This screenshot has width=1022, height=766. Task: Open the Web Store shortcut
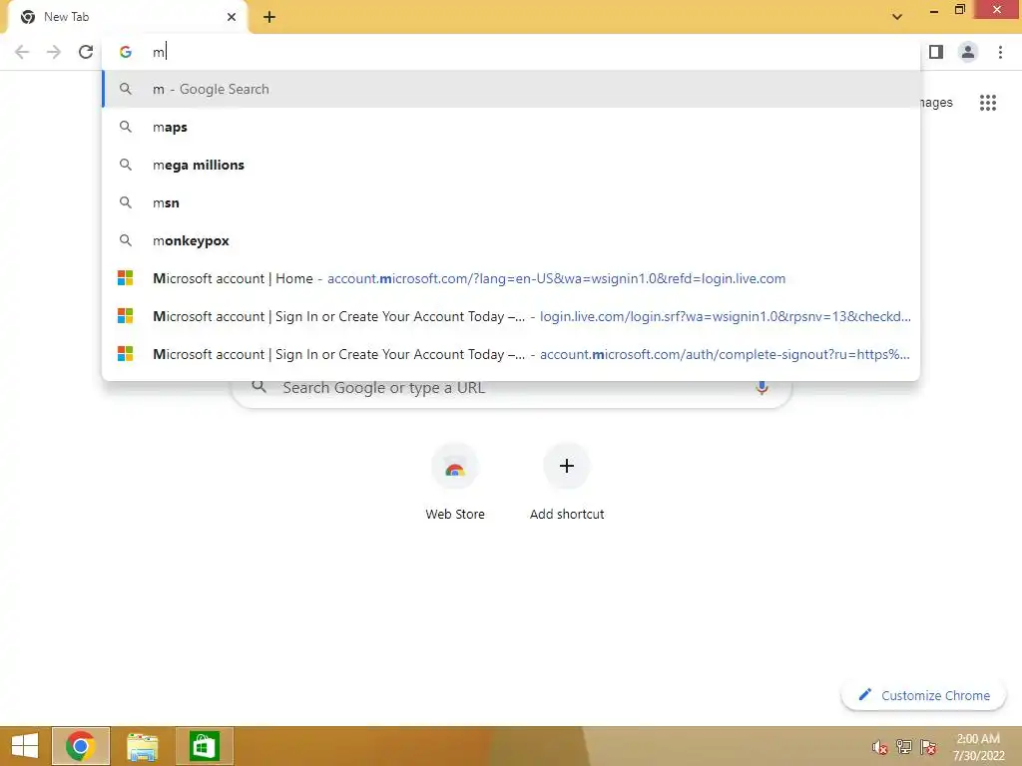[x=455, y=482]
